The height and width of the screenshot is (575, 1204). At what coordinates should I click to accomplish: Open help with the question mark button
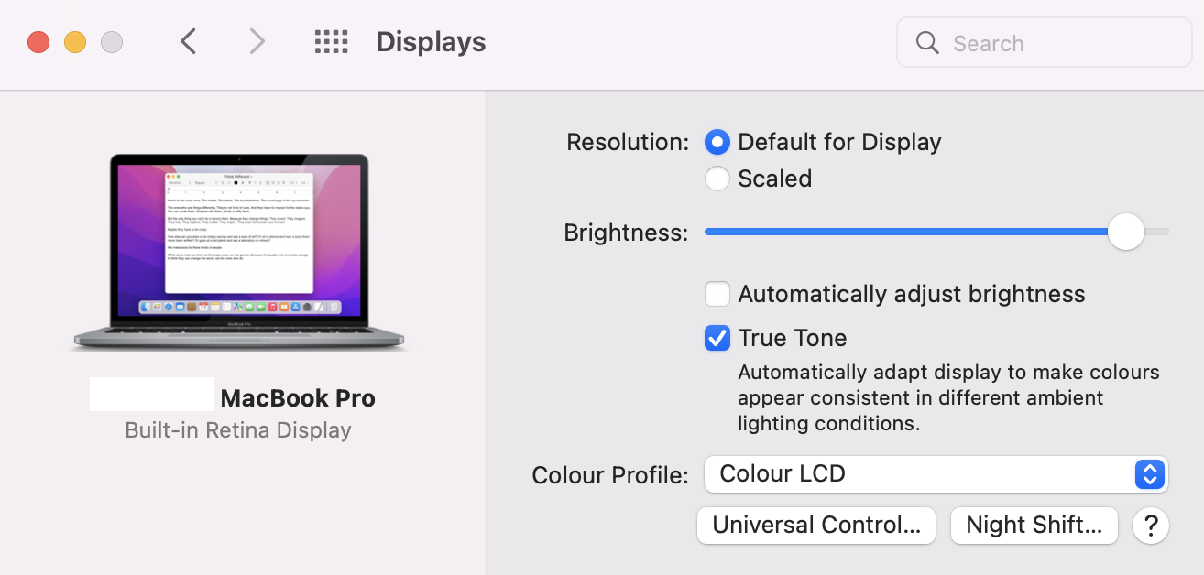(x=1151, y=526)
